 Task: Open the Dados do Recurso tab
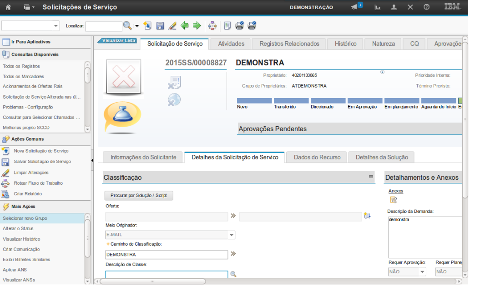pos(317,157)
